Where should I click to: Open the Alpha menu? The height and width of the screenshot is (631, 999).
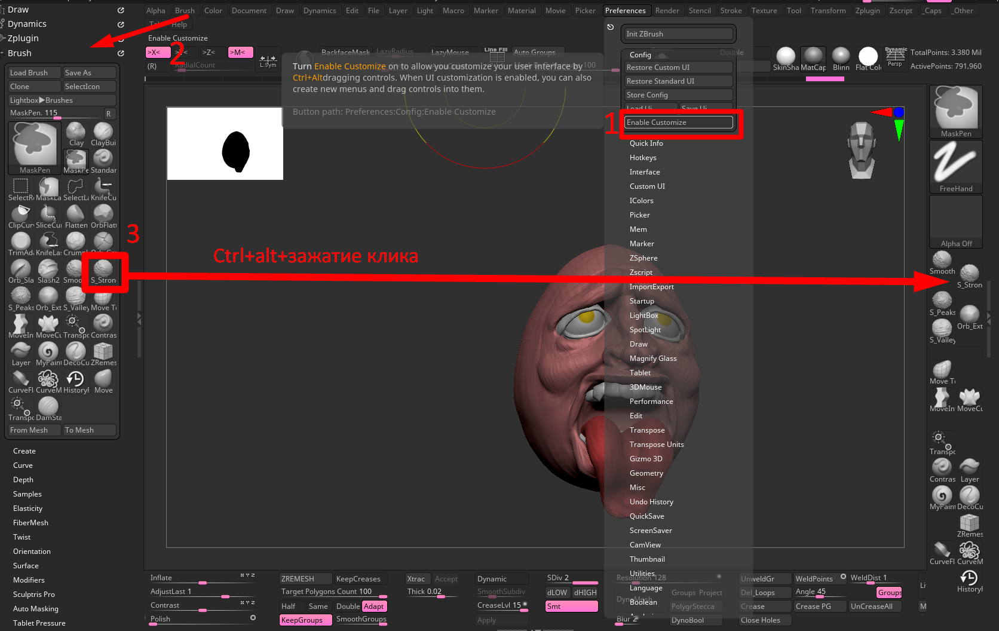(x=156, y=11)
